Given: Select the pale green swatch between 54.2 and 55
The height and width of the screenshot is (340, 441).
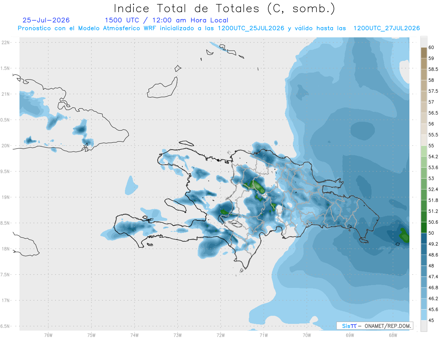Looking at the screenshot, I should coord(424,151).
